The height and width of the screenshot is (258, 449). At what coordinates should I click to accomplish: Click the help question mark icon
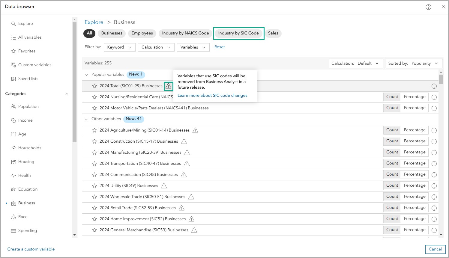428,7
